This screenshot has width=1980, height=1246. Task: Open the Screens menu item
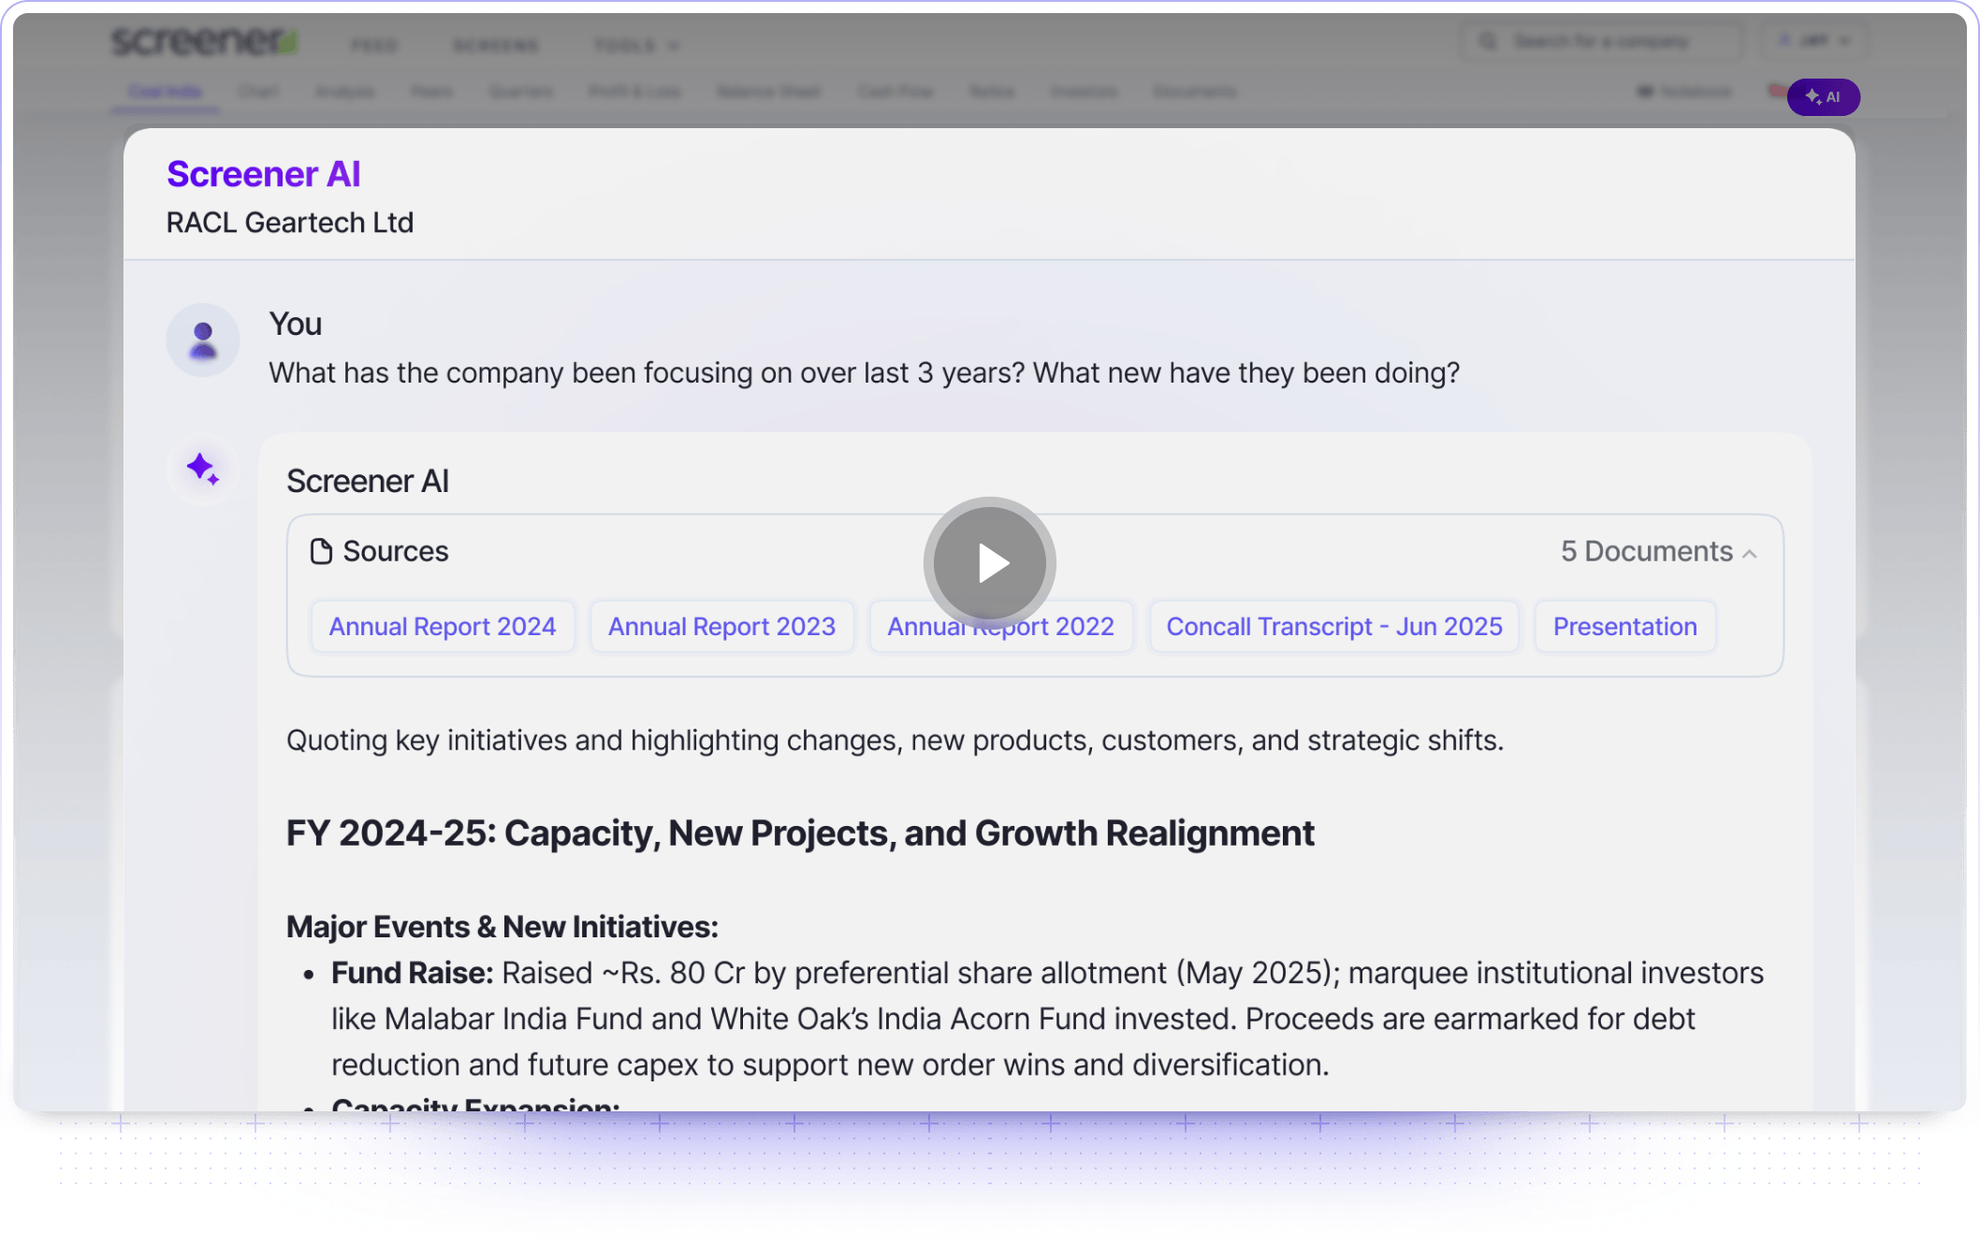(496, 45)
